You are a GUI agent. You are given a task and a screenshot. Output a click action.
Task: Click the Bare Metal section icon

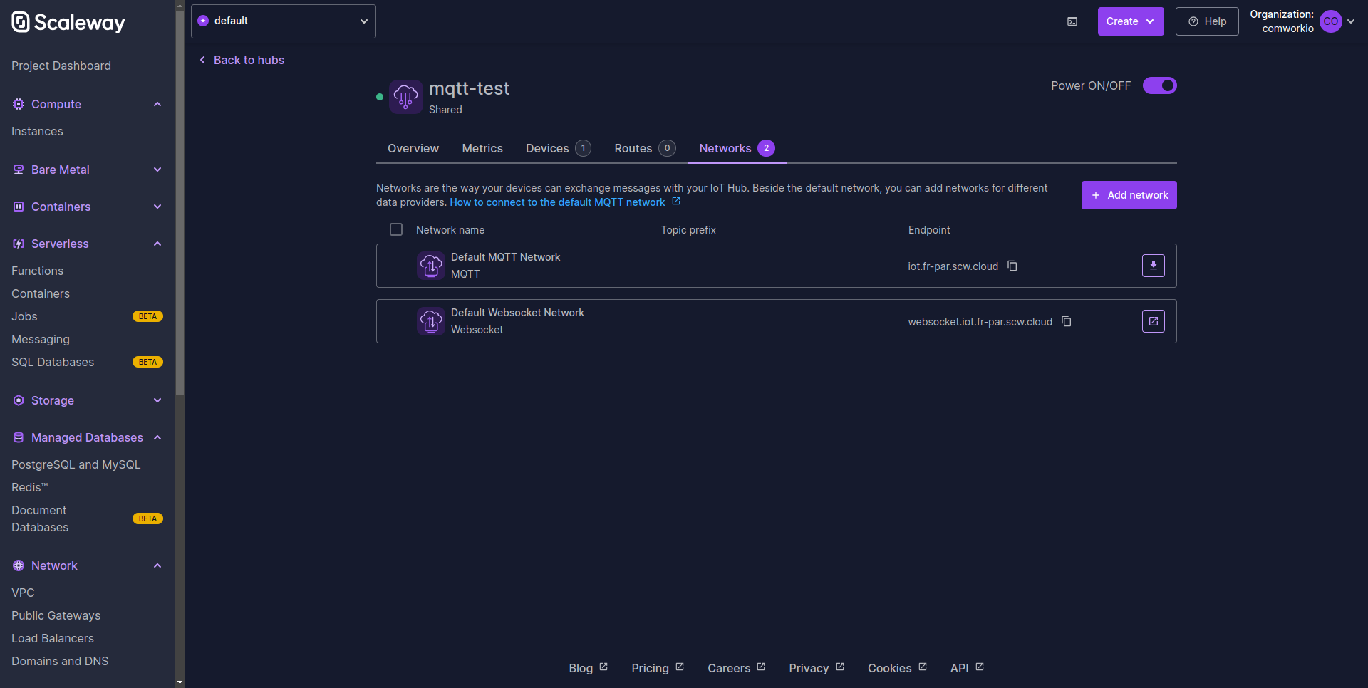(x=19, y=170)
